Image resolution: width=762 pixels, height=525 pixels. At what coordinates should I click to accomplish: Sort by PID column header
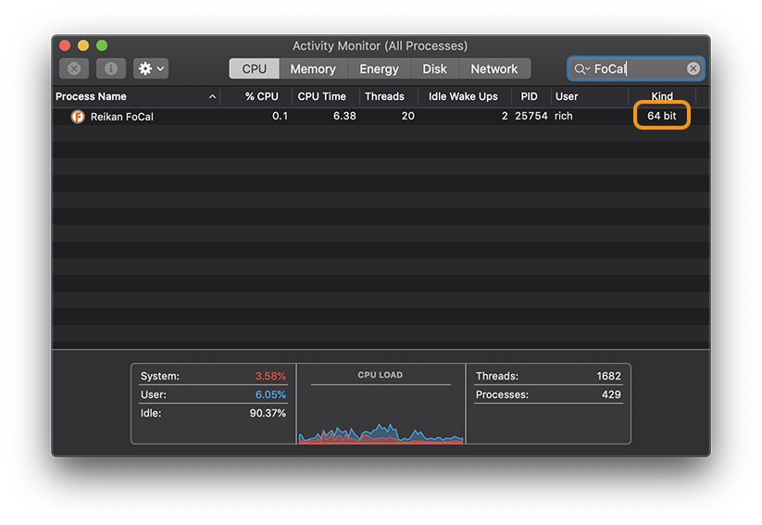tap(530, 96)
